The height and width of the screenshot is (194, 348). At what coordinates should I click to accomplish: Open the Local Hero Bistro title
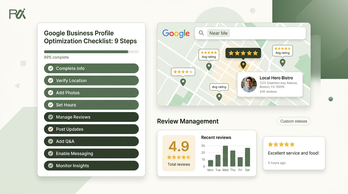click(x=276, y=78)
